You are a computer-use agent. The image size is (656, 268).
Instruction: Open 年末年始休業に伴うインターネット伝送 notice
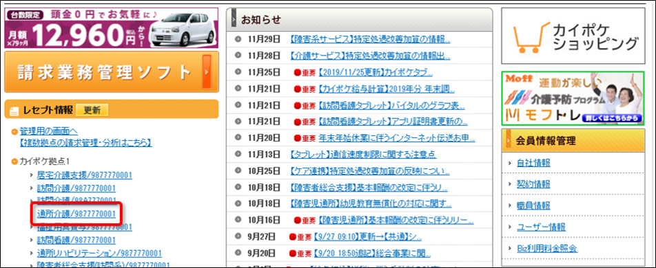[x=397, y=137]
